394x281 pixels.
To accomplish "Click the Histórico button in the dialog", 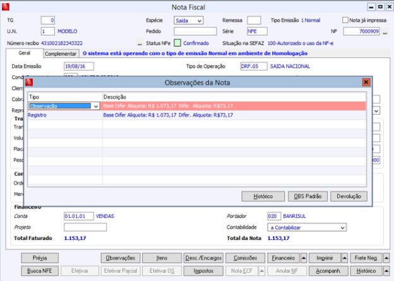I will coord(263,196).
